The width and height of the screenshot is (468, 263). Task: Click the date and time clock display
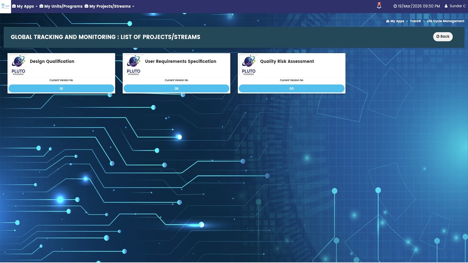point(417,6)
